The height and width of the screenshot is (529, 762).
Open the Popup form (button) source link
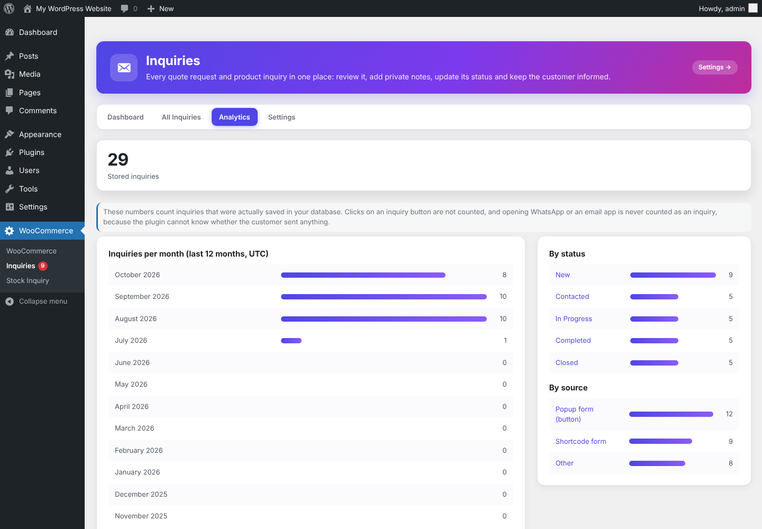[x=574, y=414]
